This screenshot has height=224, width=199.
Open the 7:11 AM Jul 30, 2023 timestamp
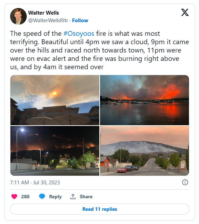pos(35,183)
